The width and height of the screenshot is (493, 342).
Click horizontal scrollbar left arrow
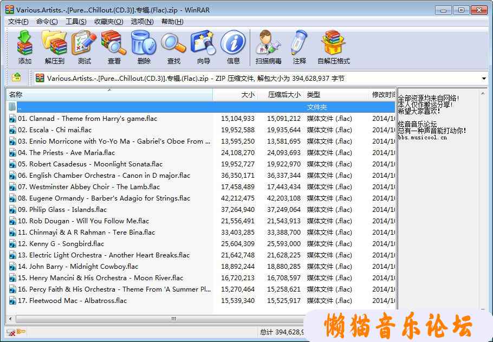(11, 319)
